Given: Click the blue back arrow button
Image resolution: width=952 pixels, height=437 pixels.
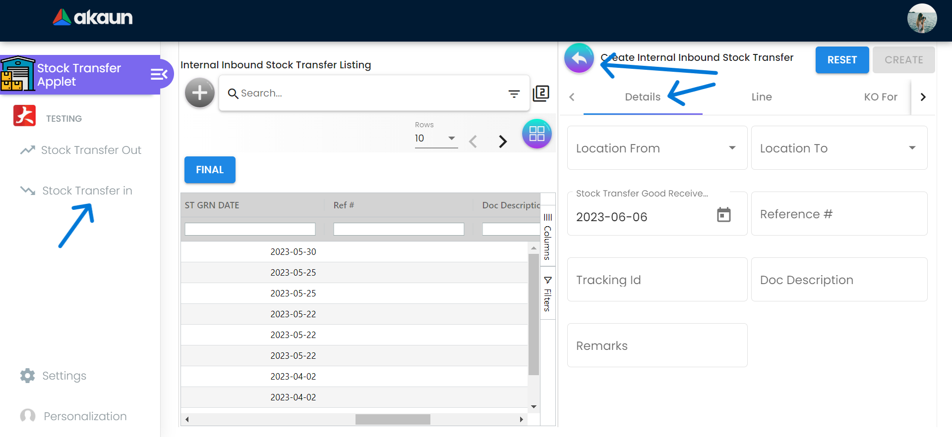Looking at the screenshot, I should click(579, 58).
